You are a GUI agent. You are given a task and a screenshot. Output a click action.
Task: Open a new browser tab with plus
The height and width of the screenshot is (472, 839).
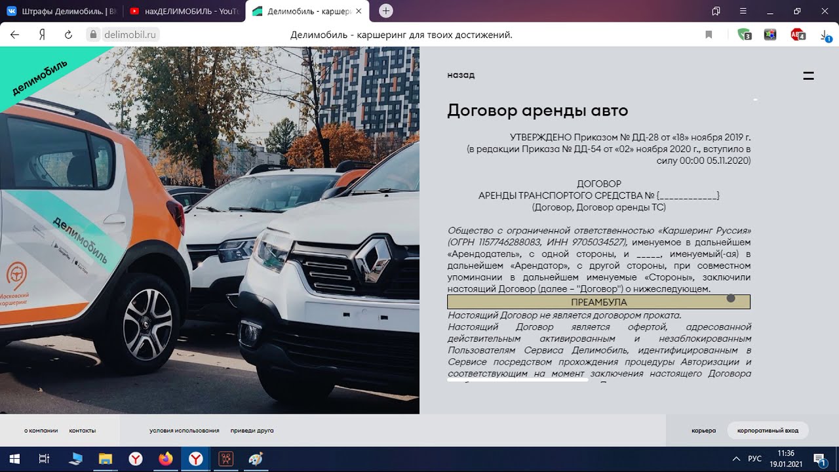coord(386,10)
